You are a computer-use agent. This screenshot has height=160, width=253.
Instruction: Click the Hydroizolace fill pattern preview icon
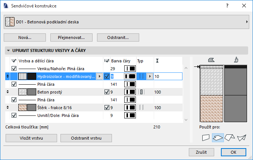click(23, 76)
